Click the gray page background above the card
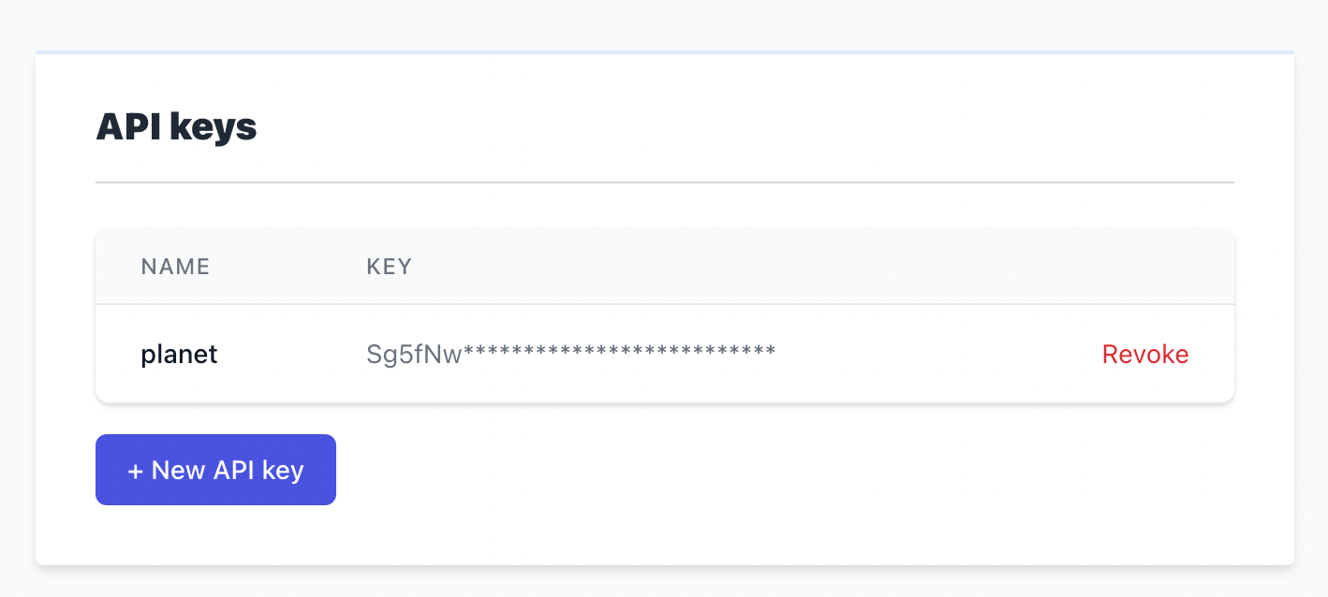 [x=664, y=23]
